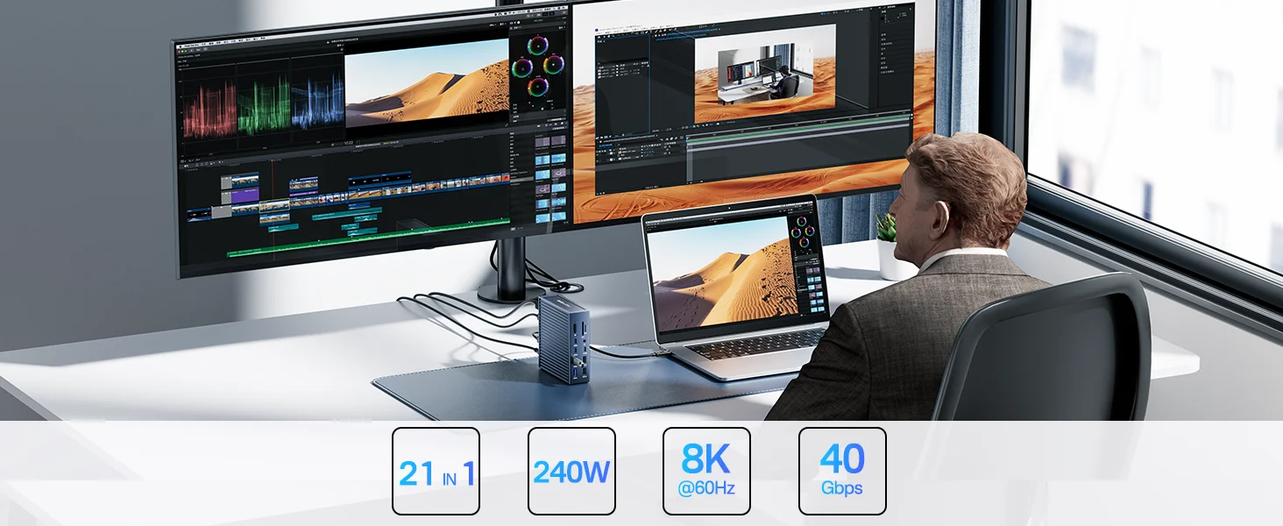This screenshot has height=526, width=1283.
Task: Click the red channel waveform scope
Action: click(209, 108)
